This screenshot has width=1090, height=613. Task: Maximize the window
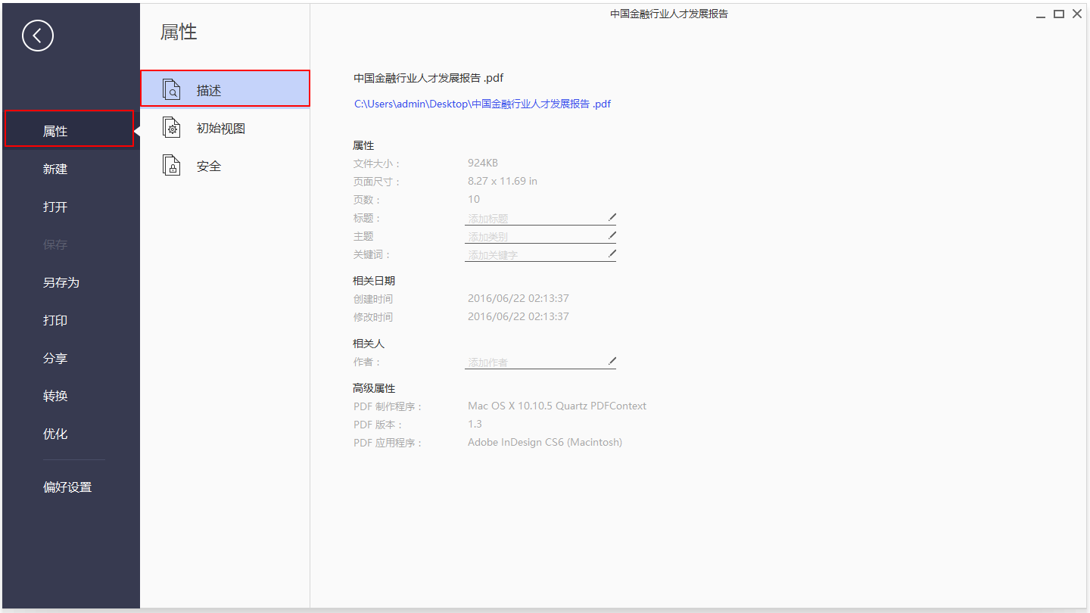[1059, 14]
